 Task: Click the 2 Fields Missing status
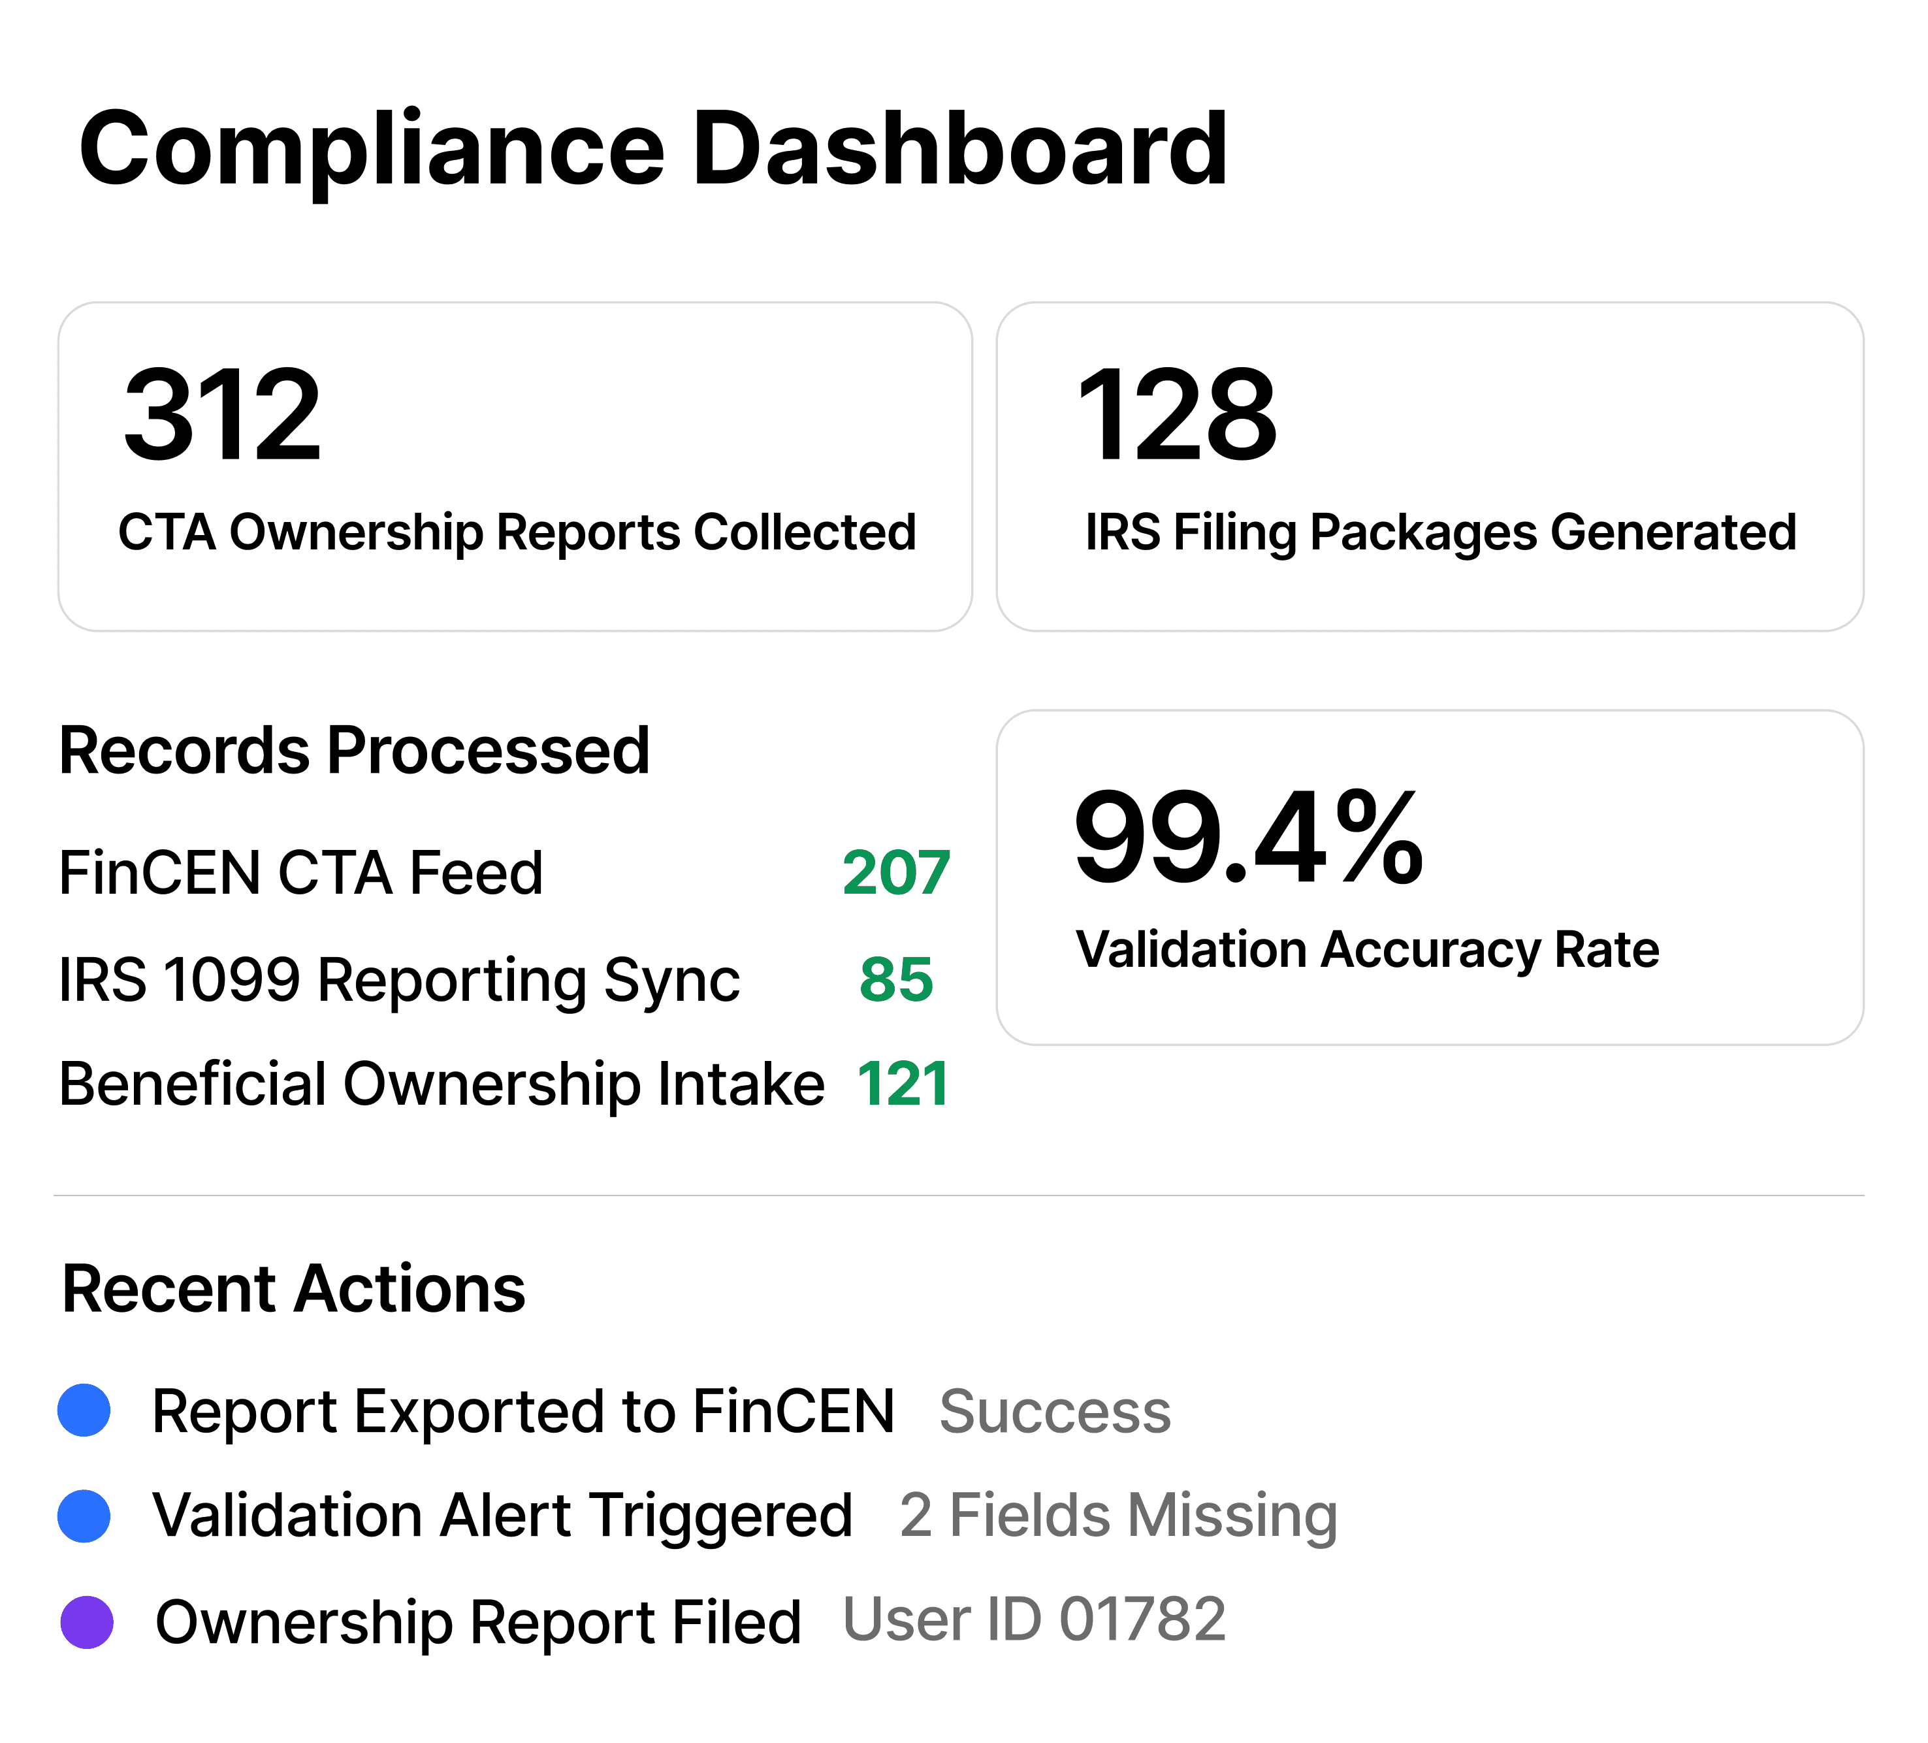pyautogui.click(x=1118, y=1516)
